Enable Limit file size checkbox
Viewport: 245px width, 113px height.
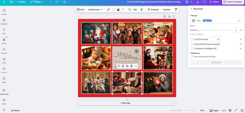coord(192,39)
